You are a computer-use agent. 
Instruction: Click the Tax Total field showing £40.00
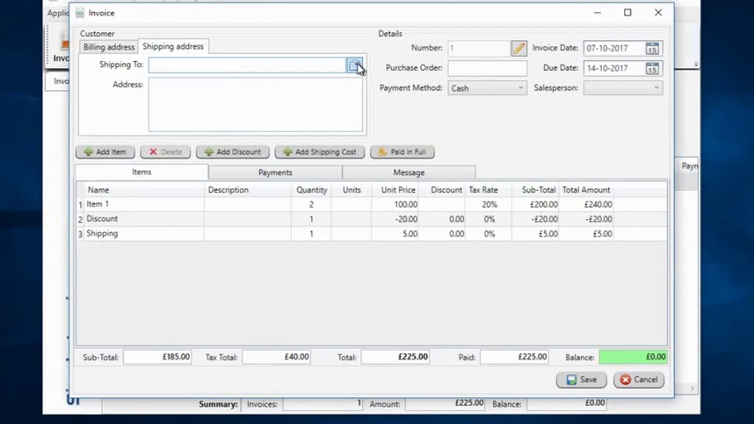[276, 357]
